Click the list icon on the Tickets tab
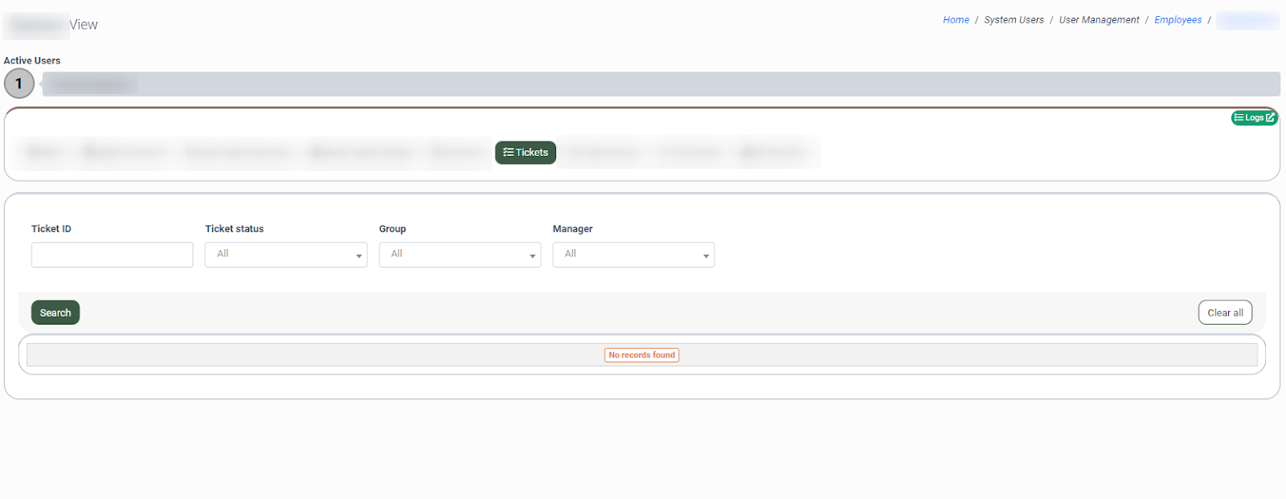Image resolution: width=1286 pixels, height=499 pixels. 508,152
